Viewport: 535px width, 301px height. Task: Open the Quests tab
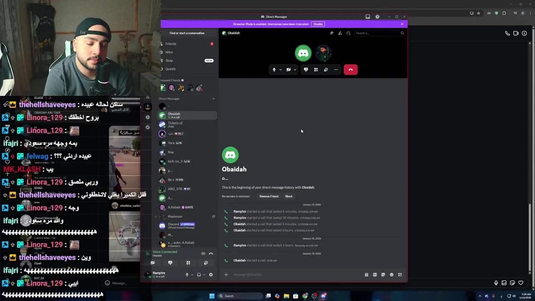pyautogui.click(x=187, y=69)
